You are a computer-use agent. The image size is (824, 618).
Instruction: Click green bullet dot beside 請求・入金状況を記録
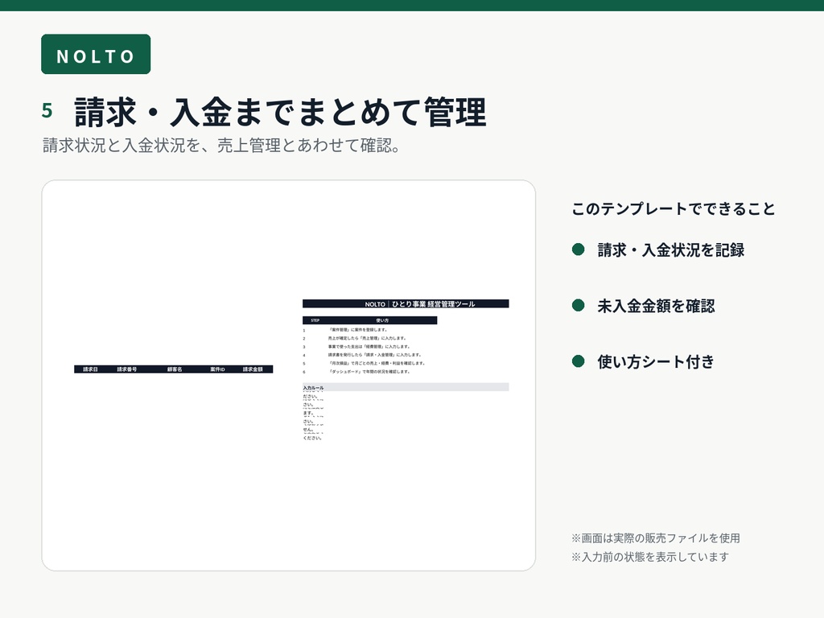pos(578,249)
